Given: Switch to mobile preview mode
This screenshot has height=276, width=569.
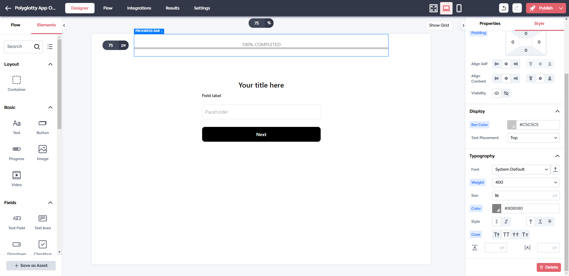Looking at the screenshot, I should click(459, 8).
